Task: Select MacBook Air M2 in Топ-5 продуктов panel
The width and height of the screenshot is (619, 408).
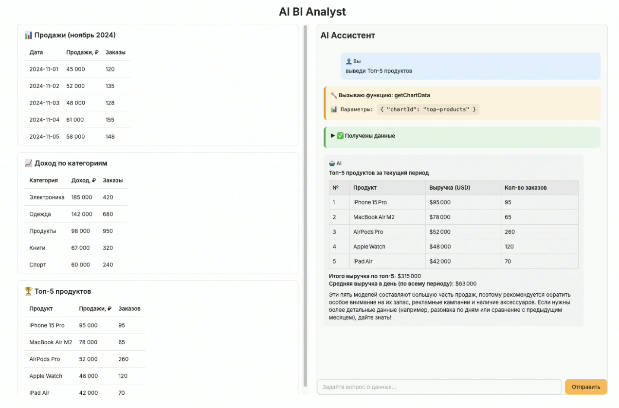Action: (51, 342)
